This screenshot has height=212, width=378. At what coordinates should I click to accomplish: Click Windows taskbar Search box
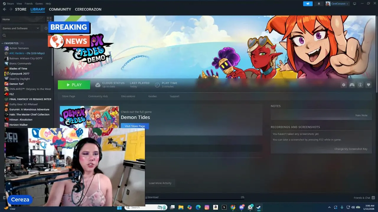pos(146,207)
